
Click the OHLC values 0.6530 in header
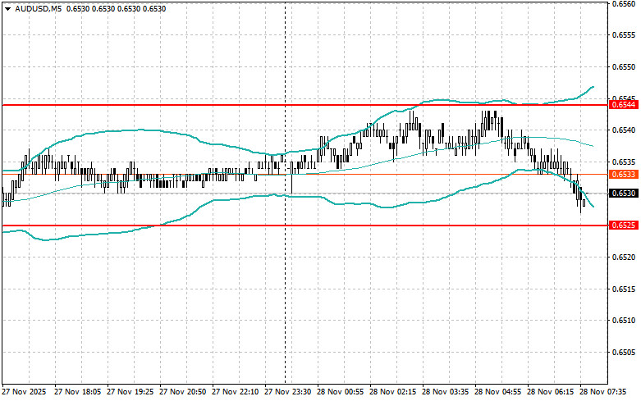click(116, 8)
